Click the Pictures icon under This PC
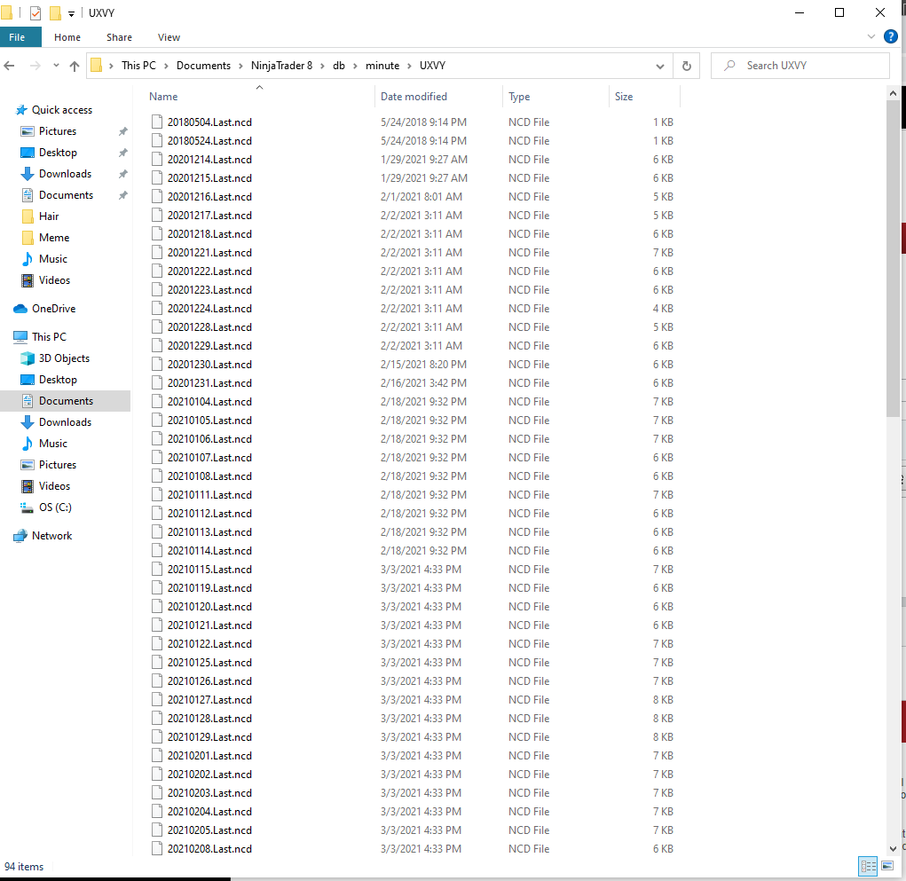 coord(28,465)
